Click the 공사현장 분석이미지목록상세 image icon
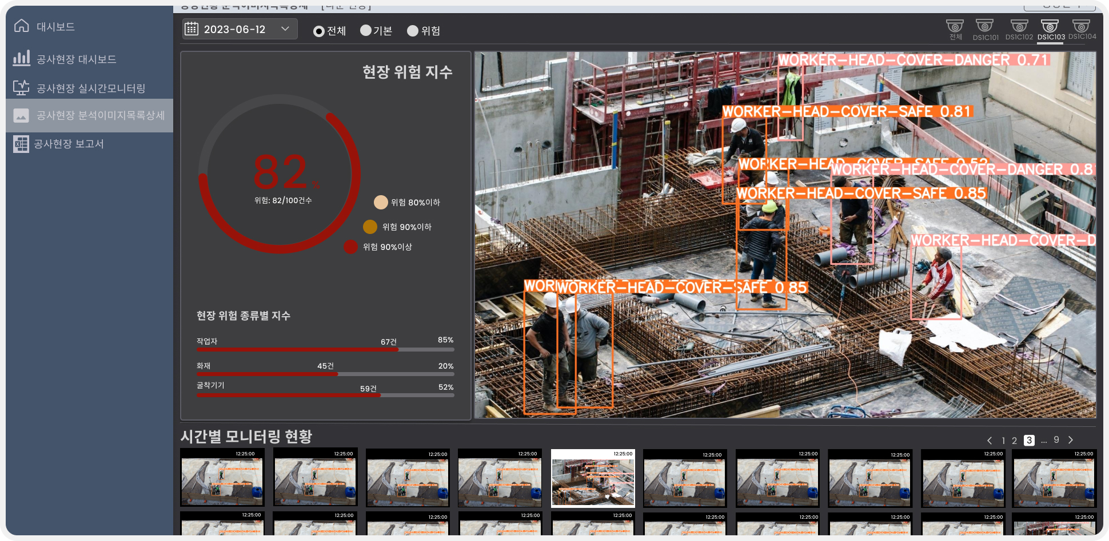 pos(21,116)
